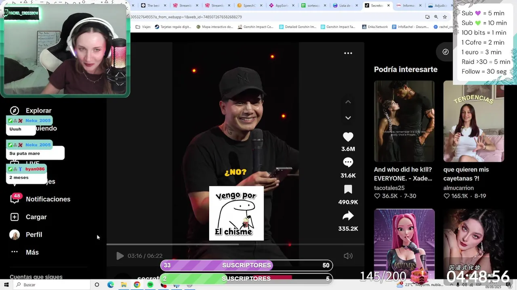Image resolution: width=517 pixels, height=290 pixels.
Task: Go to next video with down chevron
Action: [348, 118]
